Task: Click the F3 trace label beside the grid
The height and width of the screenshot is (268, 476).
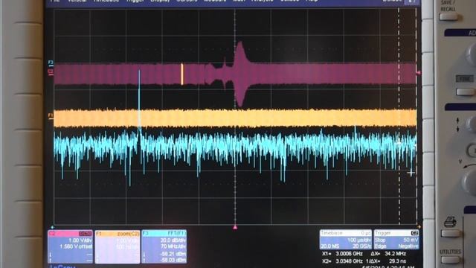Action: [x=51, y=63]
